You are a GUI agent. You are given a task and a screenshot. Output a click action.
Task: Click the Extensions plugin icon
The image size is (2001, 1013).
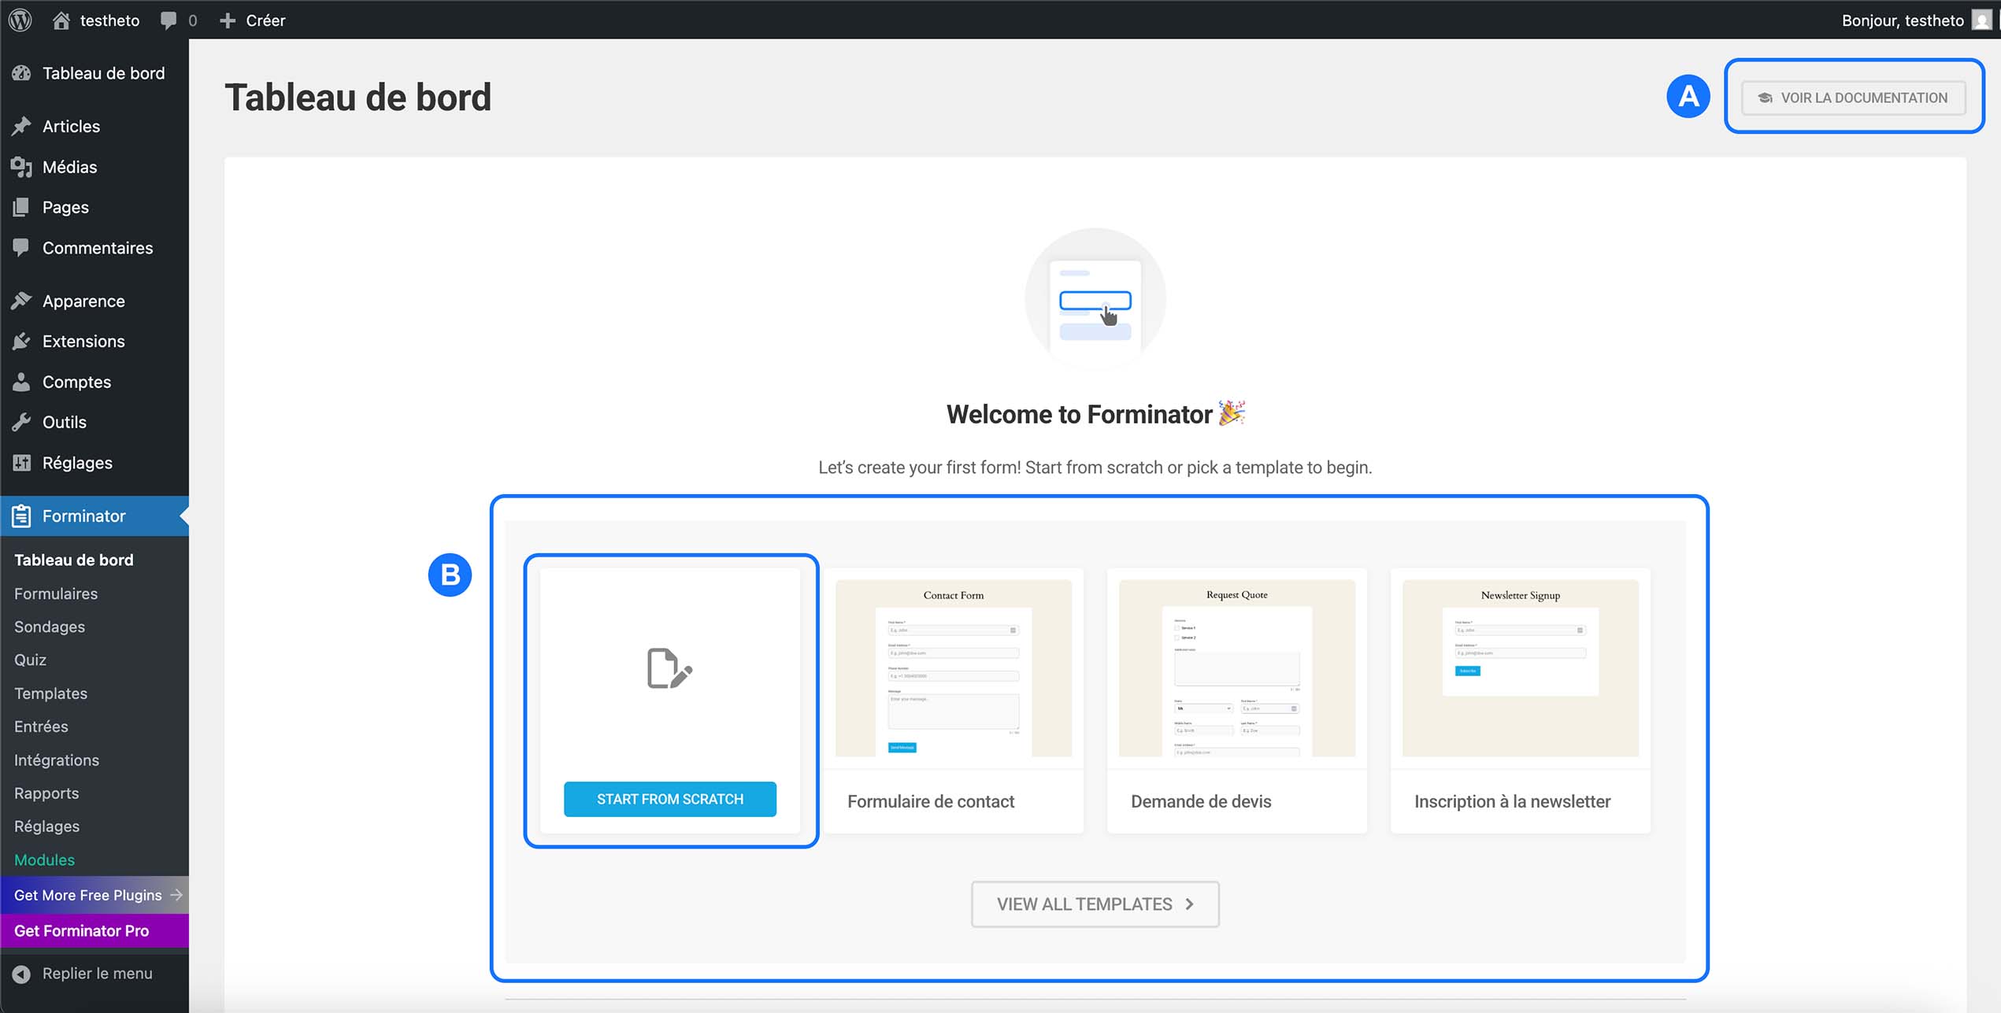(x=21, y=341)
